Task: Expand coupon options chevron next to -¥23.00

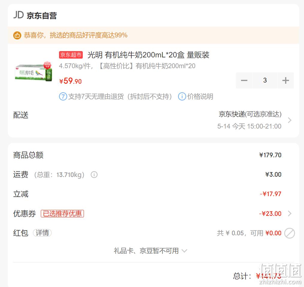Action: [290, 213]
